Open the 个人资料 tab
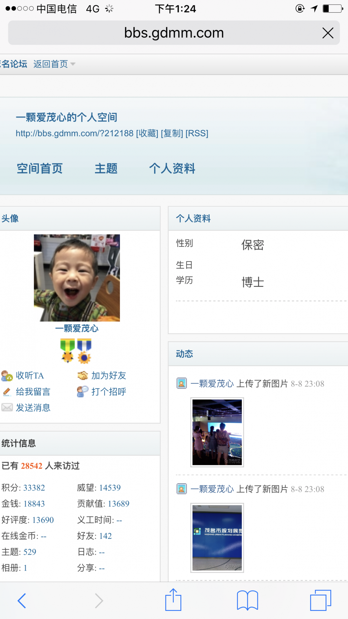 [x=172, y=169]
